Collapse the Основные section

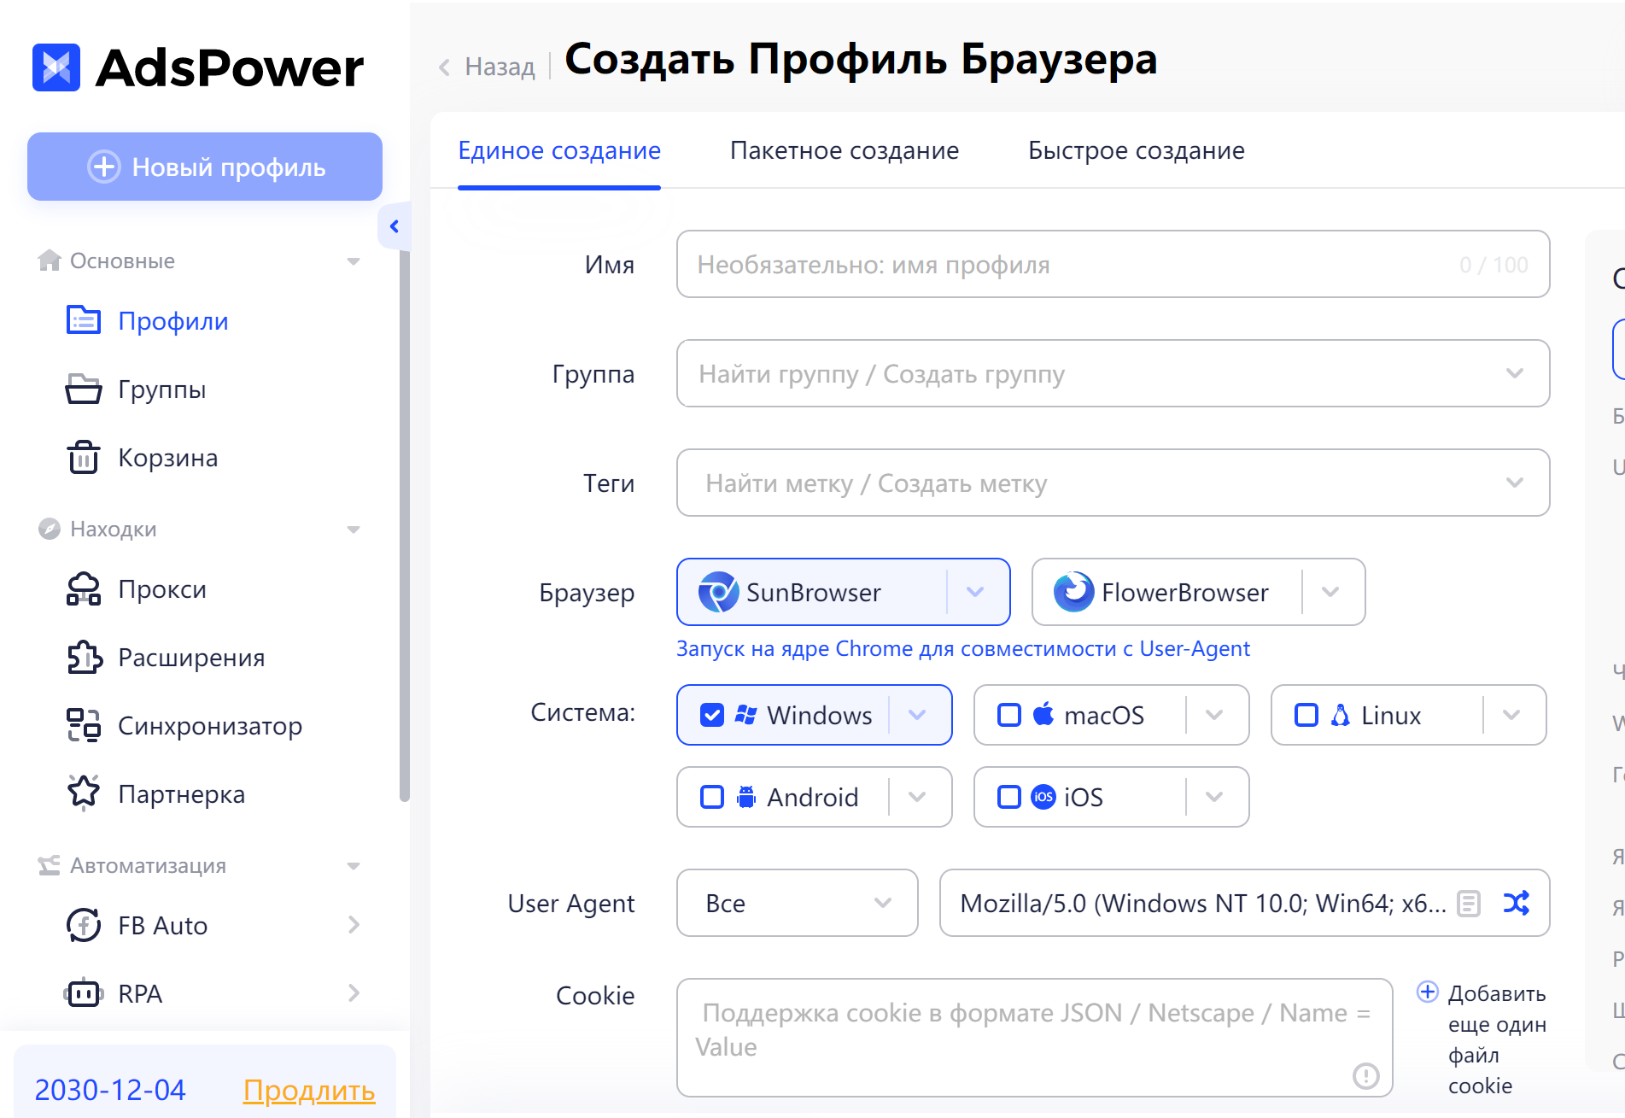354,261
